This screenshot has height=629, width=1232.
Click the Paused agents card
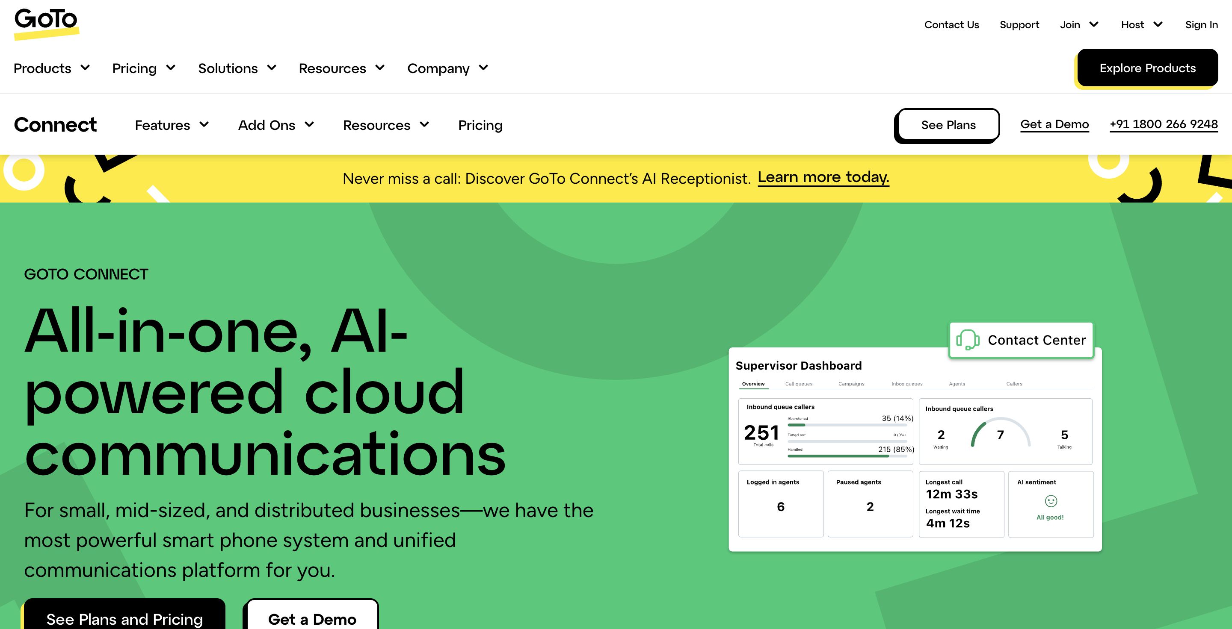pyautogui.click(x=870, y=504)
